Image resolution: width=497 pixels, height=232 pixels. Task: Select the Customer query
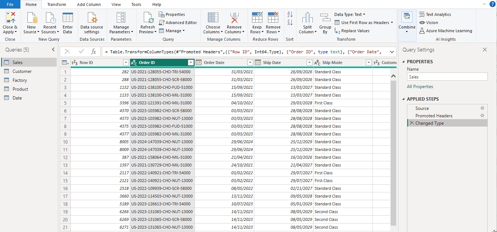(29, 71)
